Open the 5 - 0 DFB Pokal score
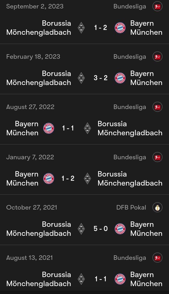 coord(101,229)
